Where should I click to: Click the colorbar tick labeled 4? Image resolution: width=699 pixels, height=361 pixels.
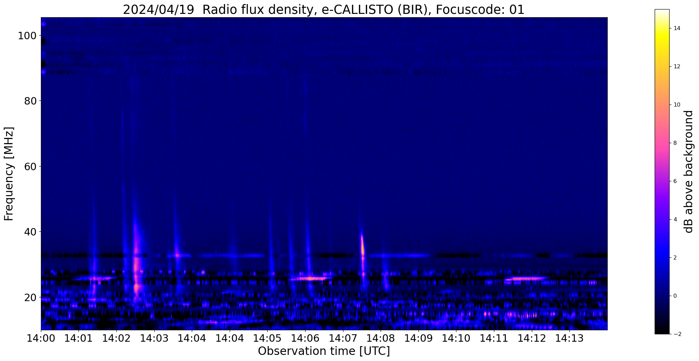pos(675,220)
